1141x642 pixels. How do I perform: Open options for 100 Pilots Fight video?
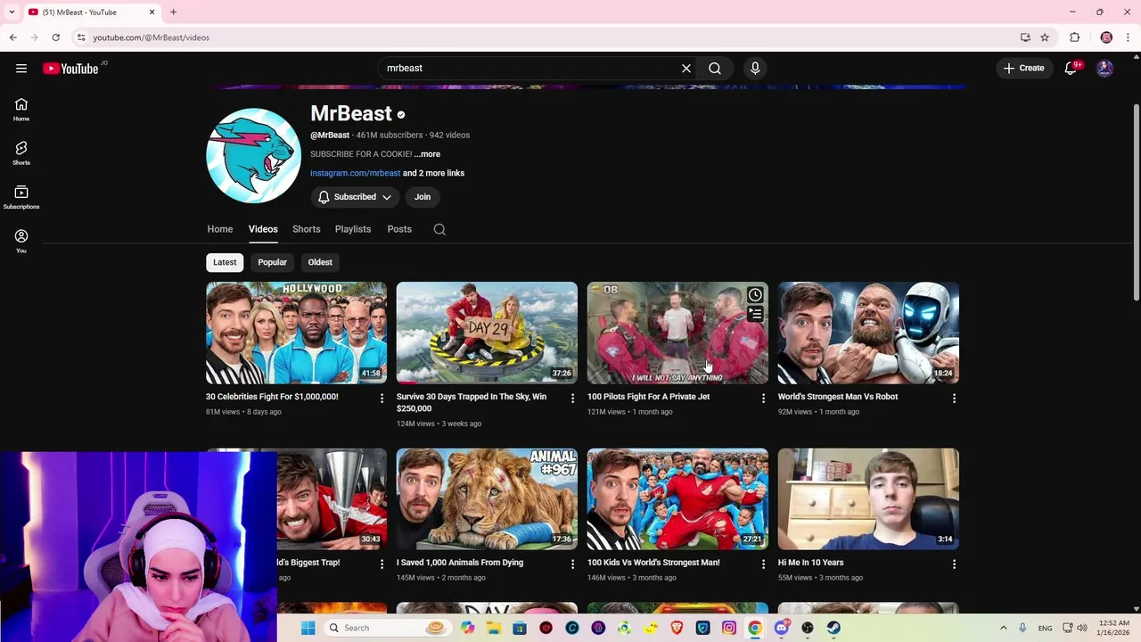point(763,398)
